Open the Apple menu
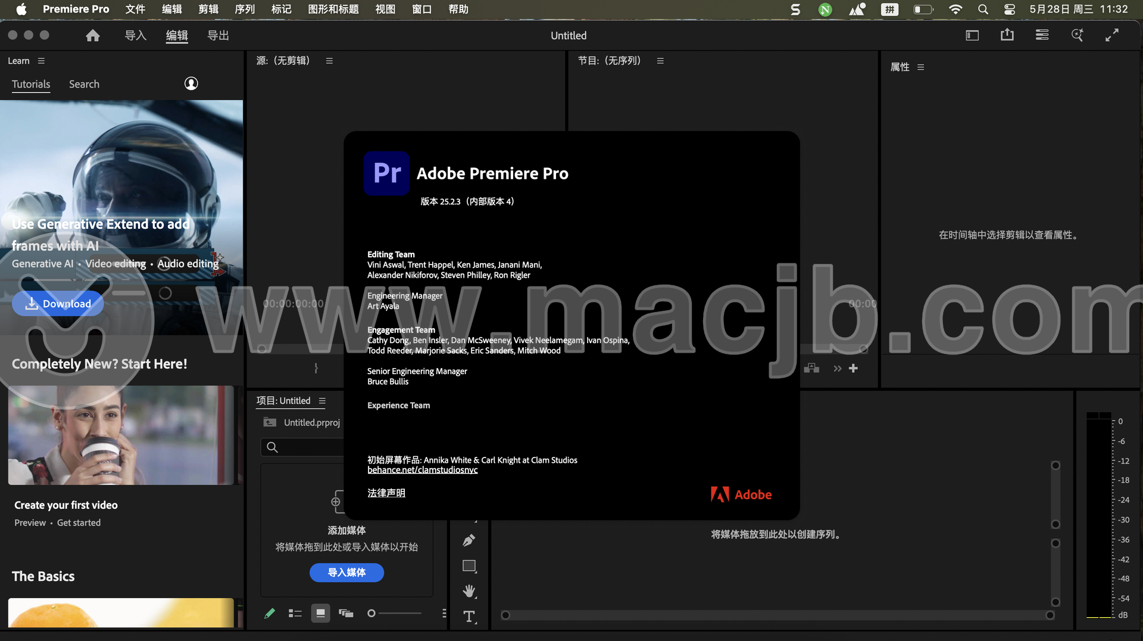This screenshot has width=1143, height=641. pyautogui.click(x=21, y=9)
